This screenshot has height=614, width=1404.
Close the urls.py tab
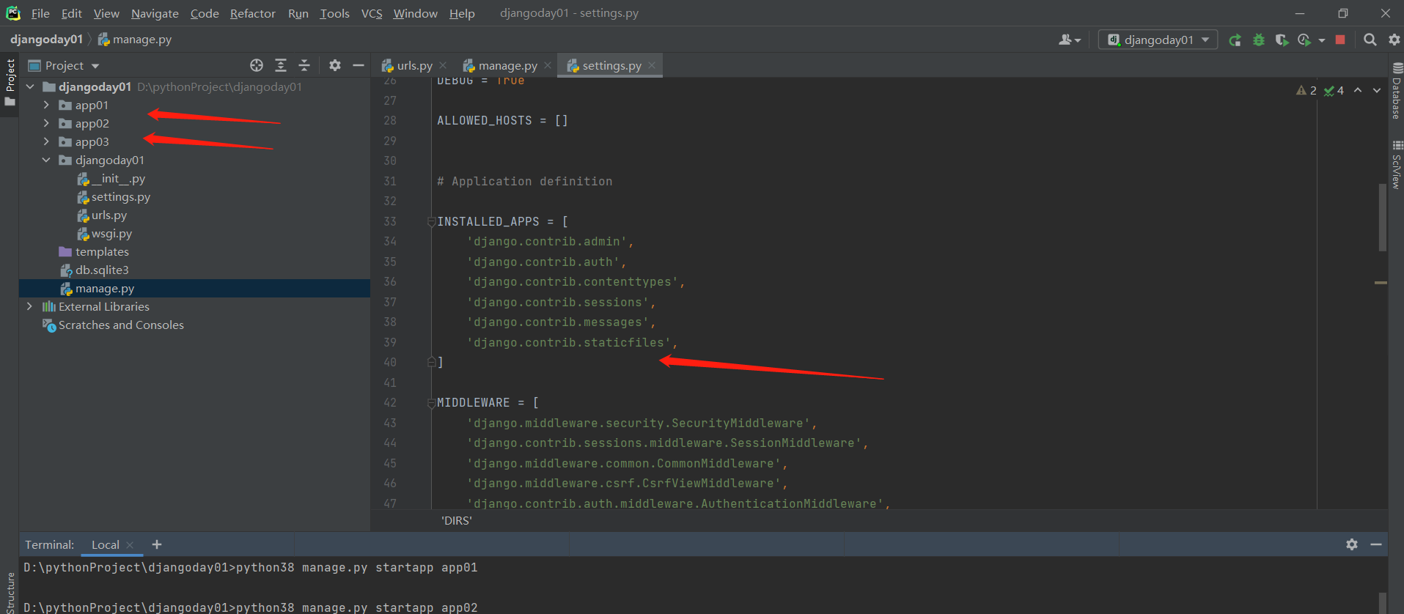tap(443, 66)
